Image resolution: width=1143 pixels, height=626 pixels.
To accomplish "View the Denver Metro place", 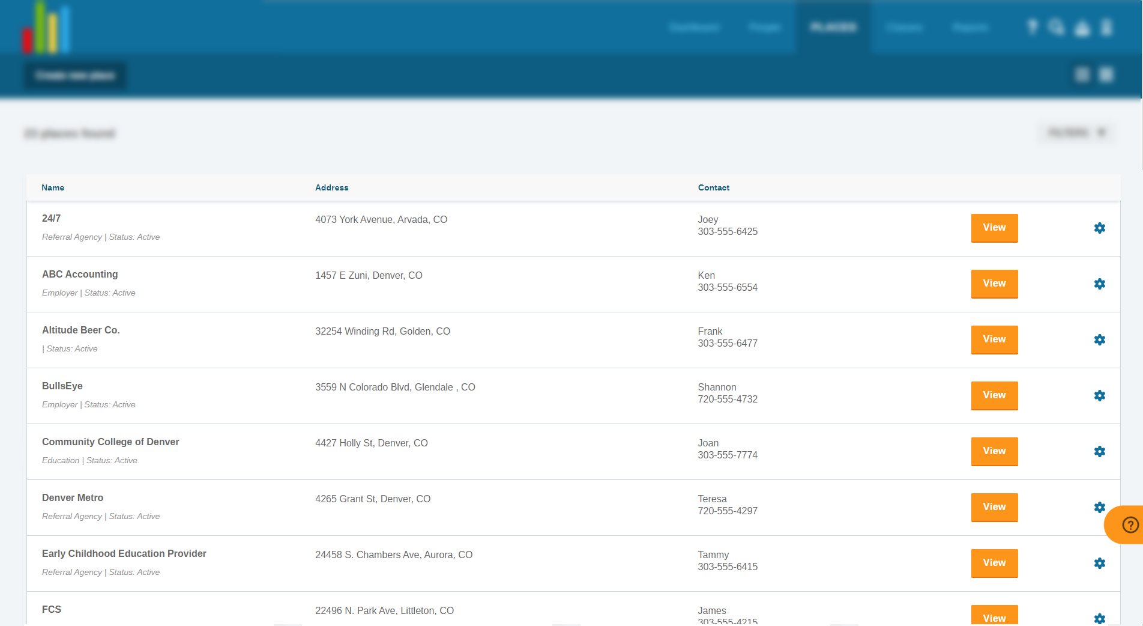I will coord(994,507).
